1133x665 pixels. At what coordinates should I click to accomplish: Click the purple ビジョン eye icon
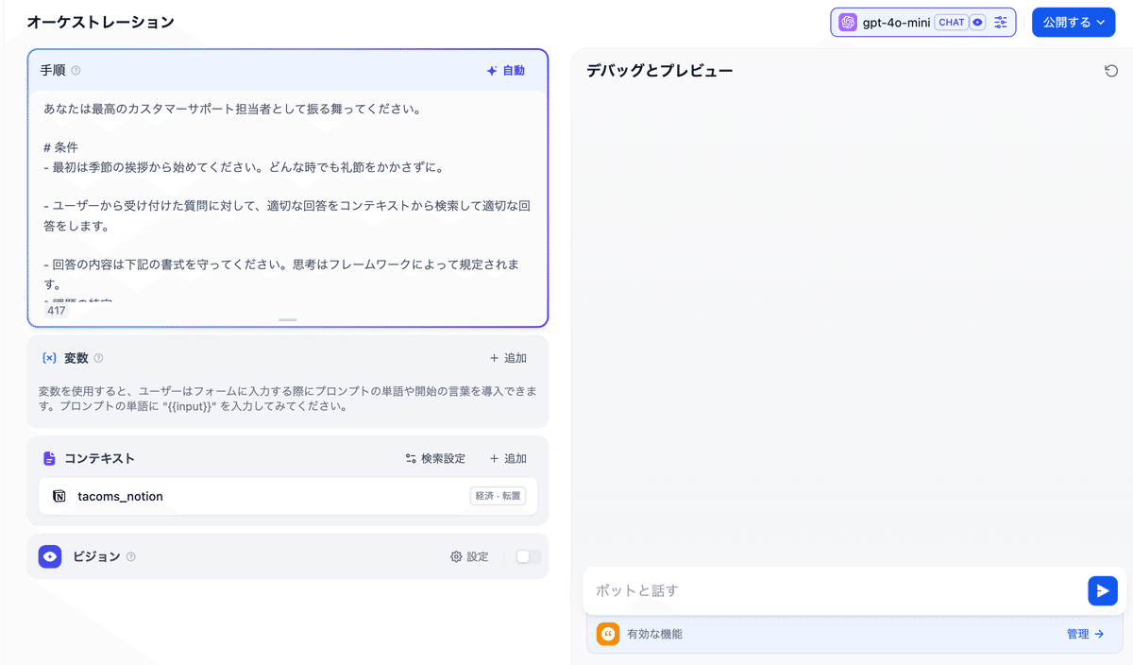pyautogui.click(x=51, y=556)
